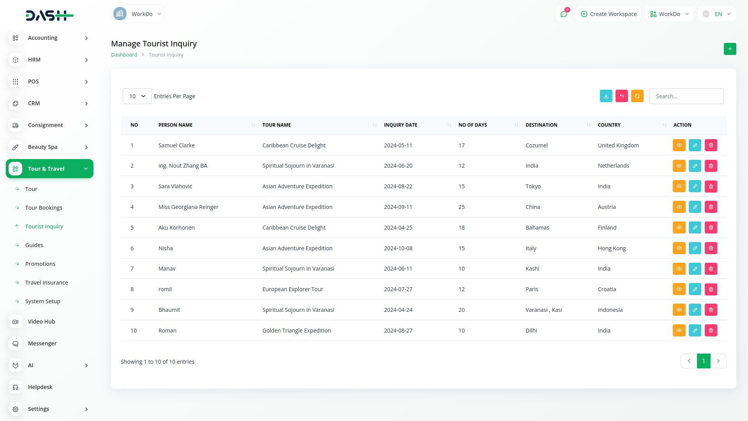Screen dimensions: 748x421
Task: Click the Dashboard breadcrumb link
Action: coord(124,55)
